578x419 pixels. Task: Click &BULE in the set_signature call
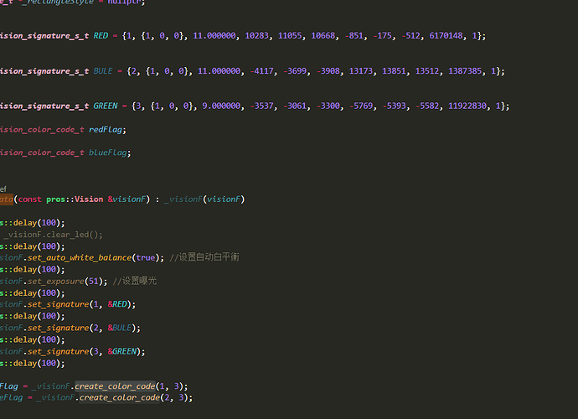(120, 328)
